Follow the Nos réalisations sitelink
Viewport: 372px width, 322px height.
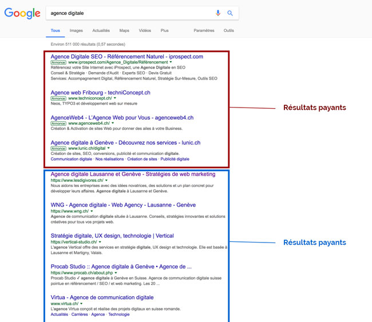(x=110, y=159)
